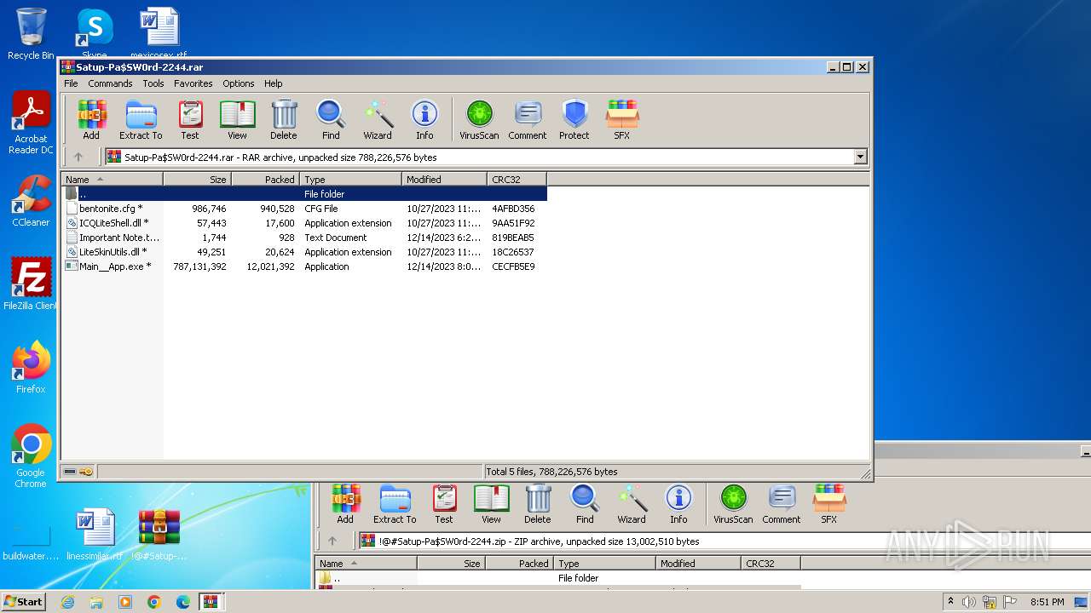
Task: Sort by Type column in front window
Action: (350, 179)
